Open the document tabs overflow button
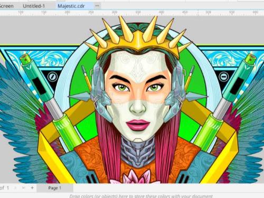Screen dimensions: 264x198 pos(97,6)
